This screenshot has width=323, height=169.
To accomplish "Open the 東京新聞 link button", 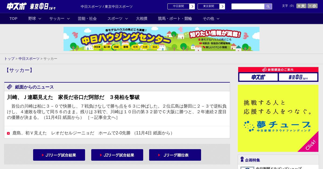I will [209, 6].
